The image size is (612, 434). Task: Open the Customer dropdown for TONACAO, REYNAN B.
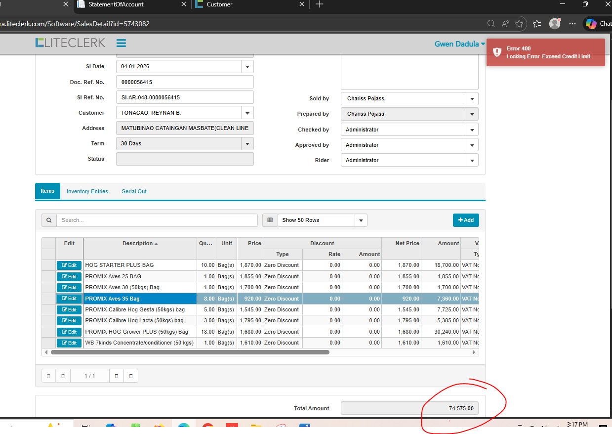click(x=247, y=113)
